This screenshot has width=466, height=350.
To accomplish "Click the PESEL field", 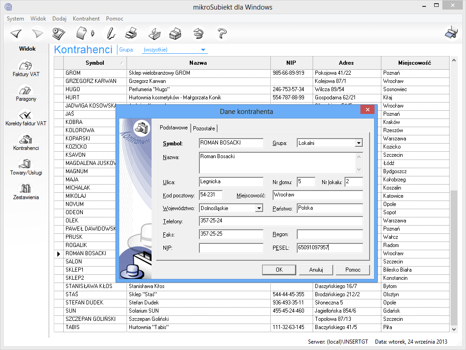I will (x=330, y=248).
